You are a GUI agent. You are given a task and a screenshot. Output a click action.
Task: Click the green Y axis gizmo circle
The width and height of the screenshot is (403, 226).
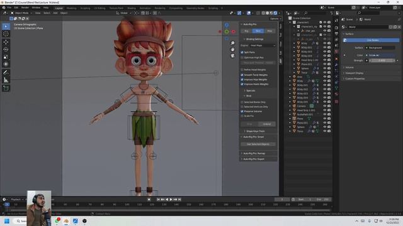pyautogui.click(x=227, y=32)
